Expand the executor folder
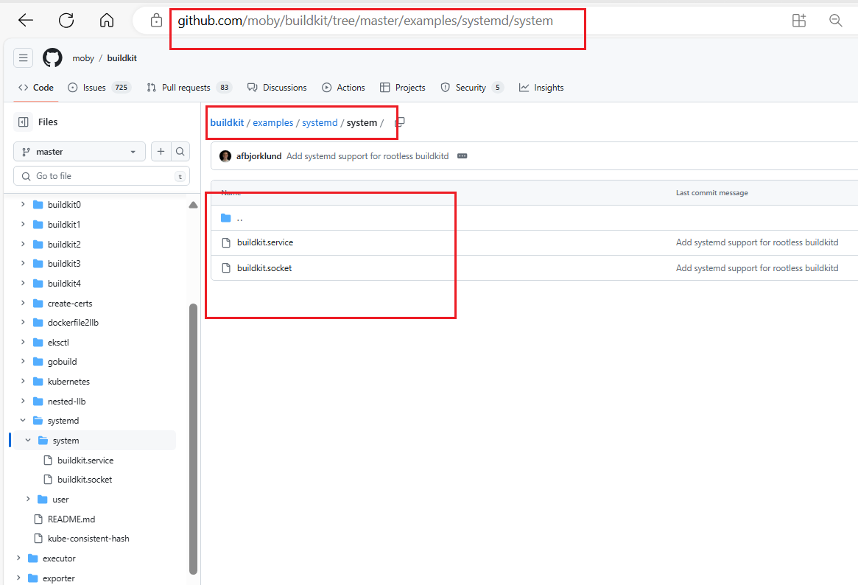 tap(18, 558)
